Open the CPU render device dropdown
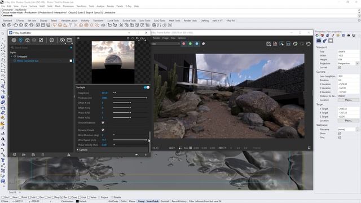Viewport: 361px width, 203px height. [143, 38]
